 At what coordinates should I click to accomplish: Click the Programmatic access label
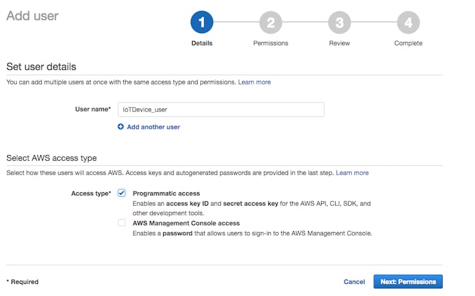pyautogui.click(x=166, y=193)
